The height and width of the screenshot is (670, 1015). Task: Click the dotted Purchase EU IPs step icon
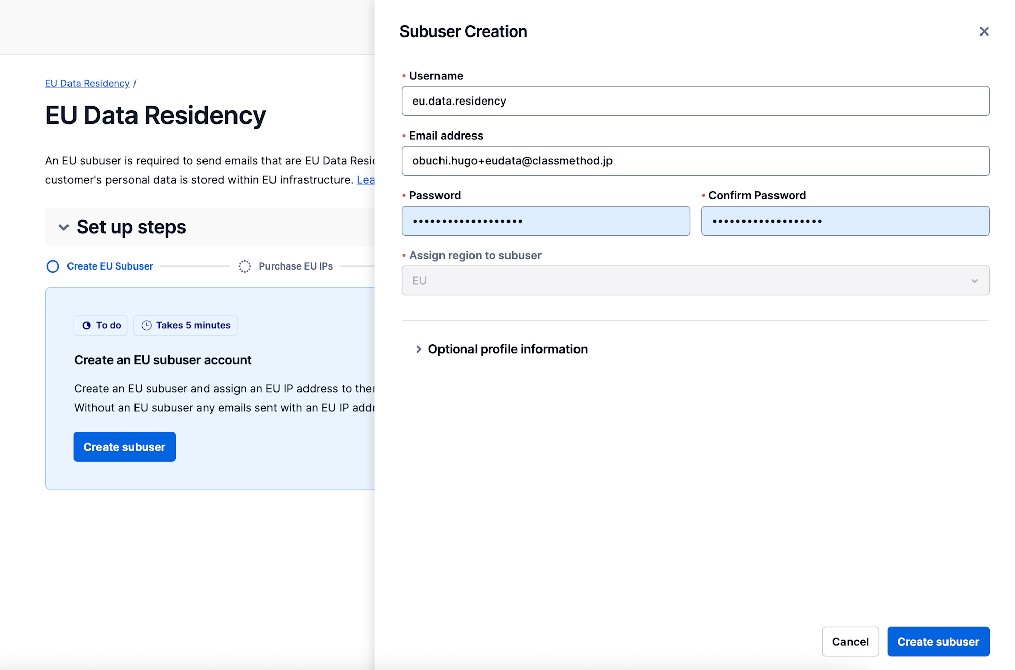[245, 266]
